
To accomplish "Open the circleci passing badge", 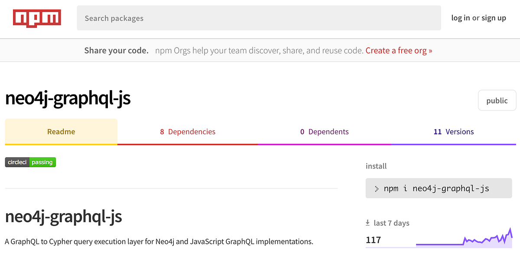I will pyautogui.click(x=30, y=162).
